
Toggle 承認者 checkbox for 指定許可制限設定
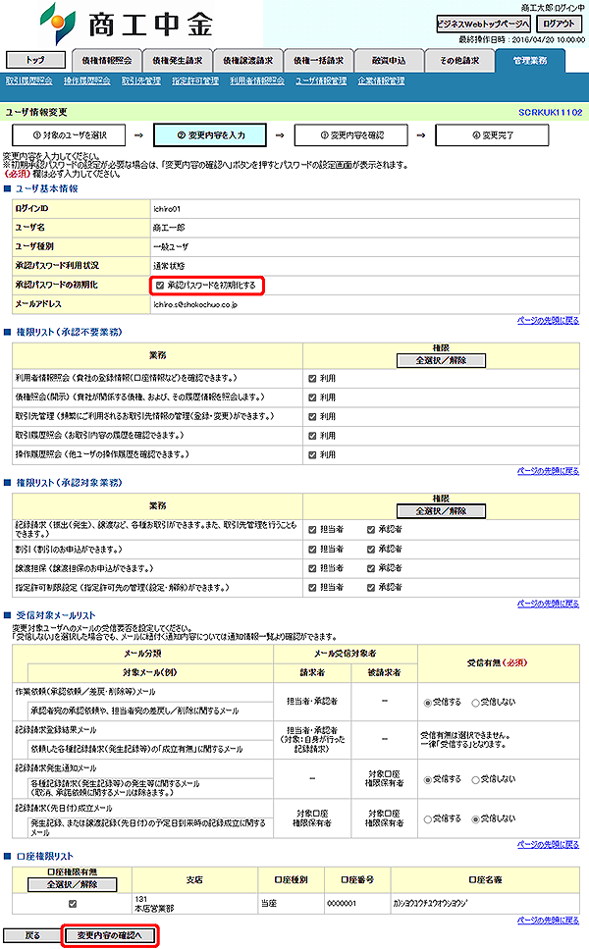pyautogui.click(x=371, y=587)
